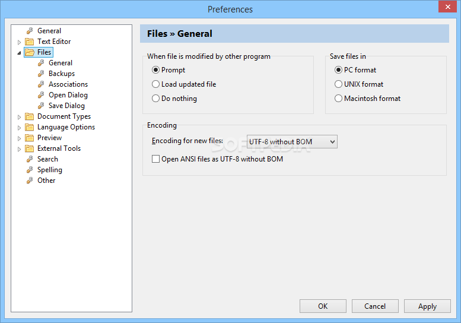The image size is (461, 323).
Task: Click the wrench icon beside Open Dialog
Action: pos(41,95)
